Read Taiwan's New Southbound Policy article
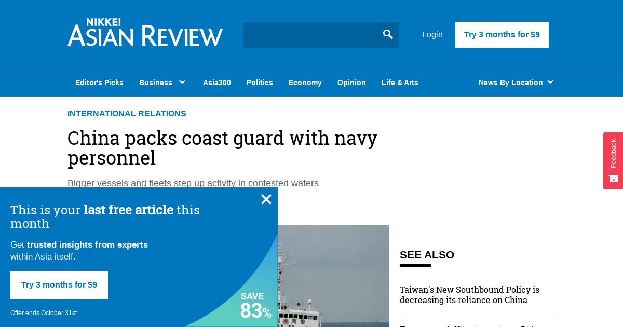Viewport: 623px width, 327px height. tap(470, 295)
